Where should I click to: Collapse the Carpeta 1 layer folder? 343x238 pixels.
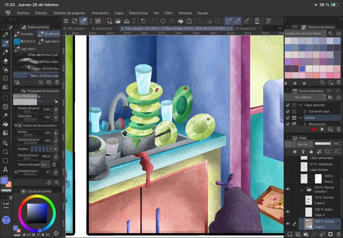point(302,190)
